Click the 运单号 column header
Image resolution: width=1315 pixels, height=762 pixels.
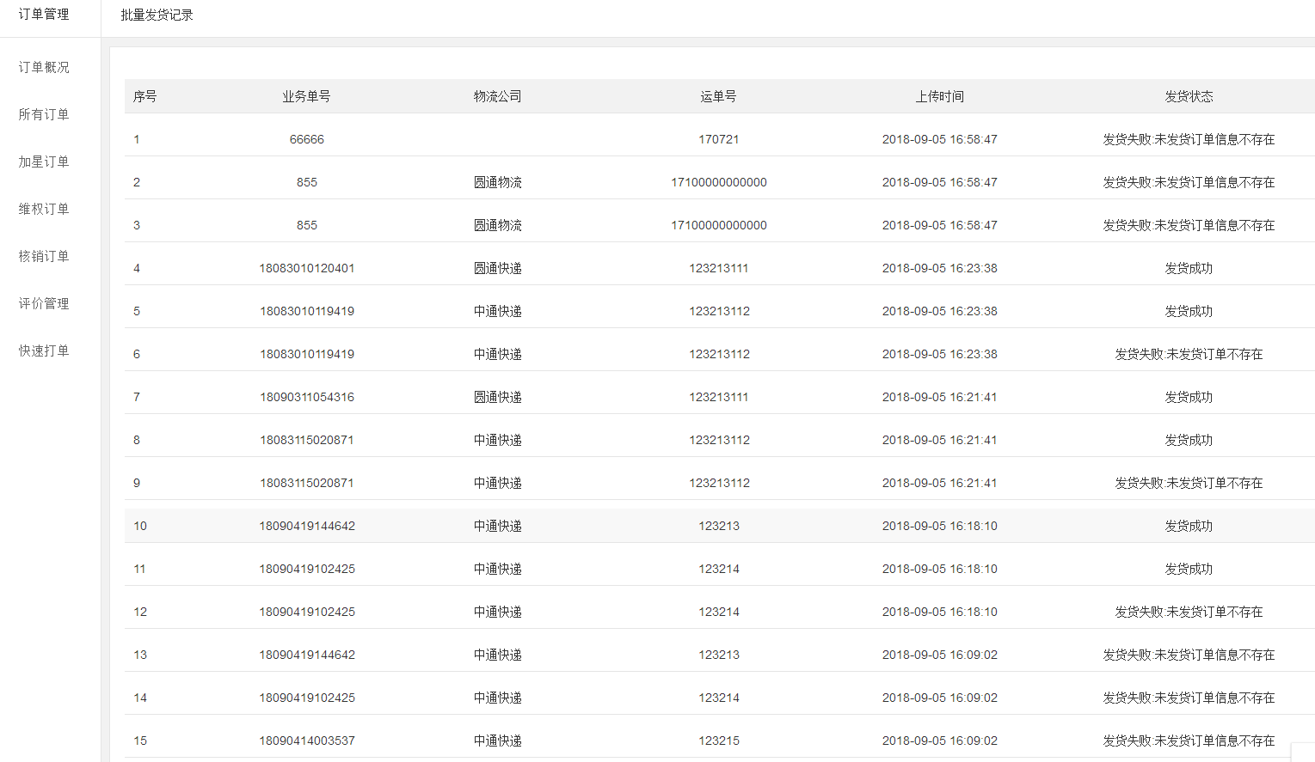tap(718, 96)
